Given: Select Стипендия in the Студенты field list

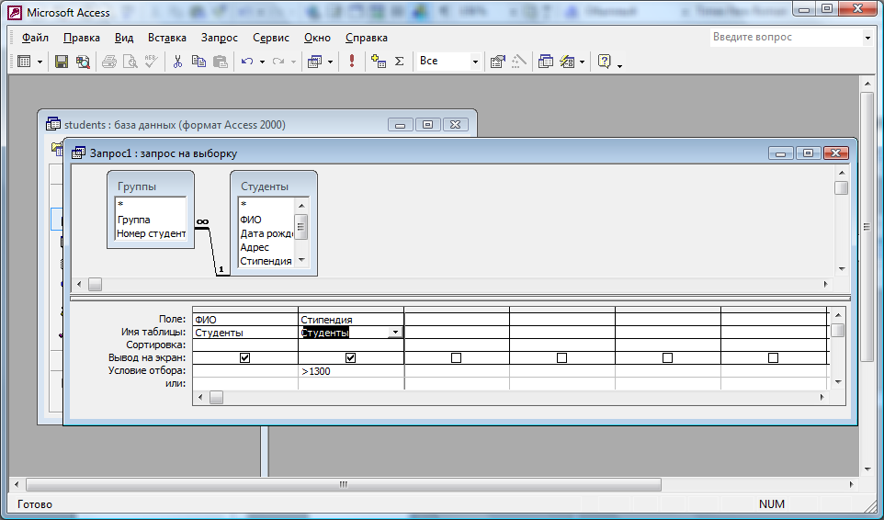Looking at the screenshot, I should 266,262.
